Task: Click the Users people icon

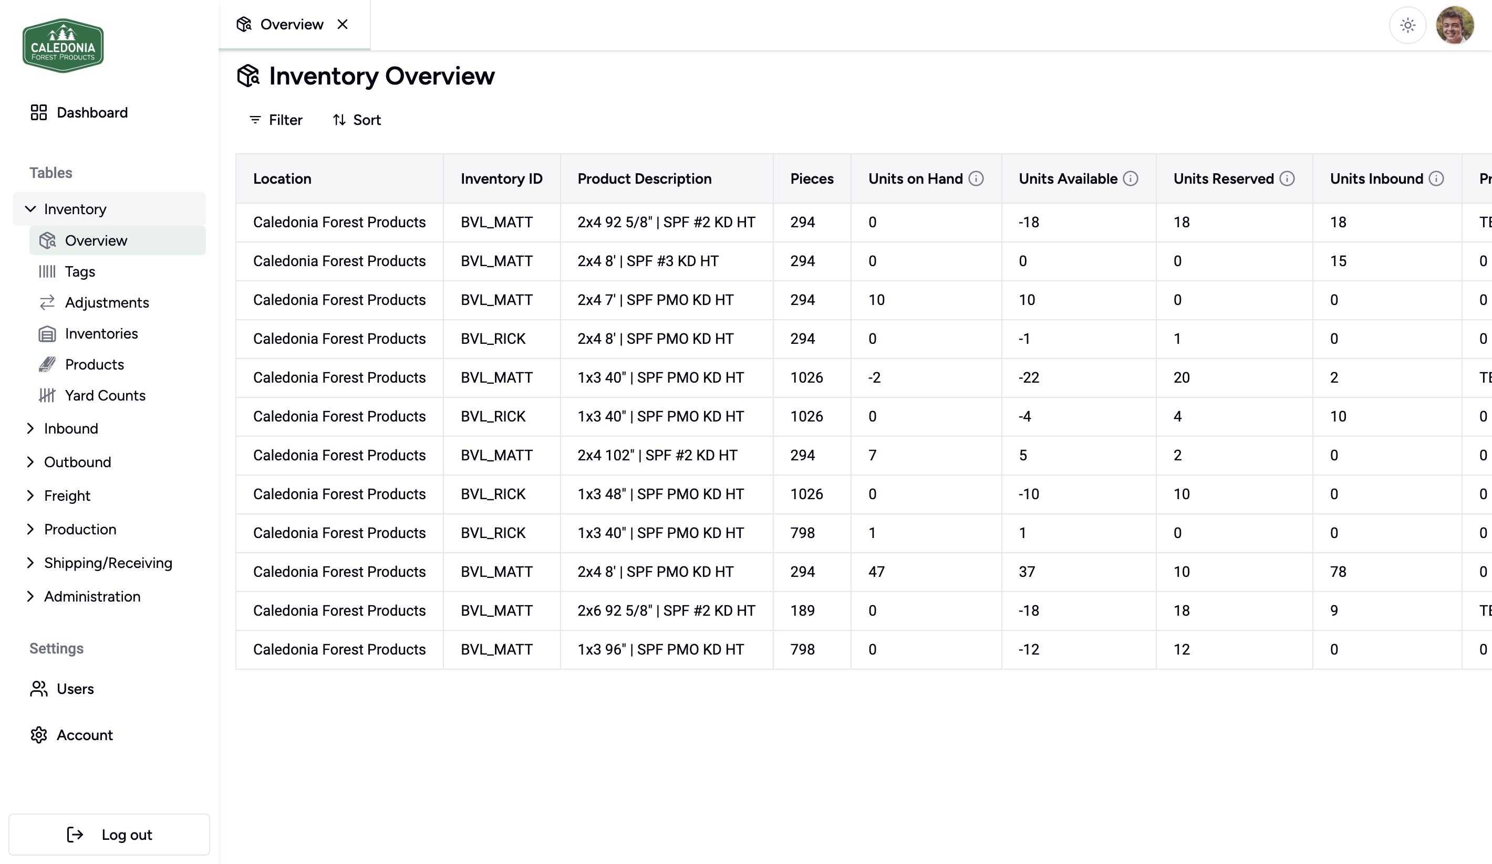Action: (38, 689)
